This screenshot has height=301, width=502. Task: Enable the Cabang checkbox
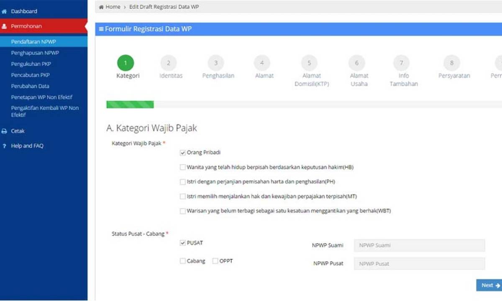pos(183,261)
